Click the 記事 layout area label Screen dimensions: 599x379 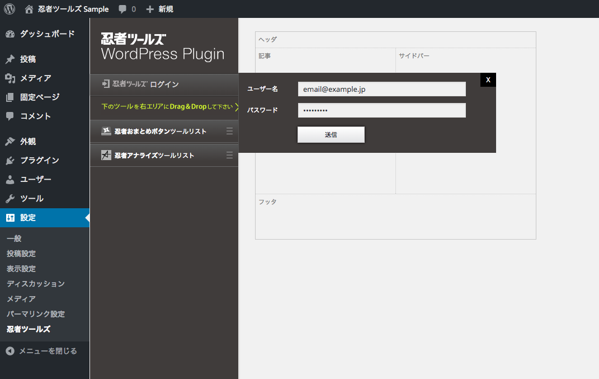(265, 56)
